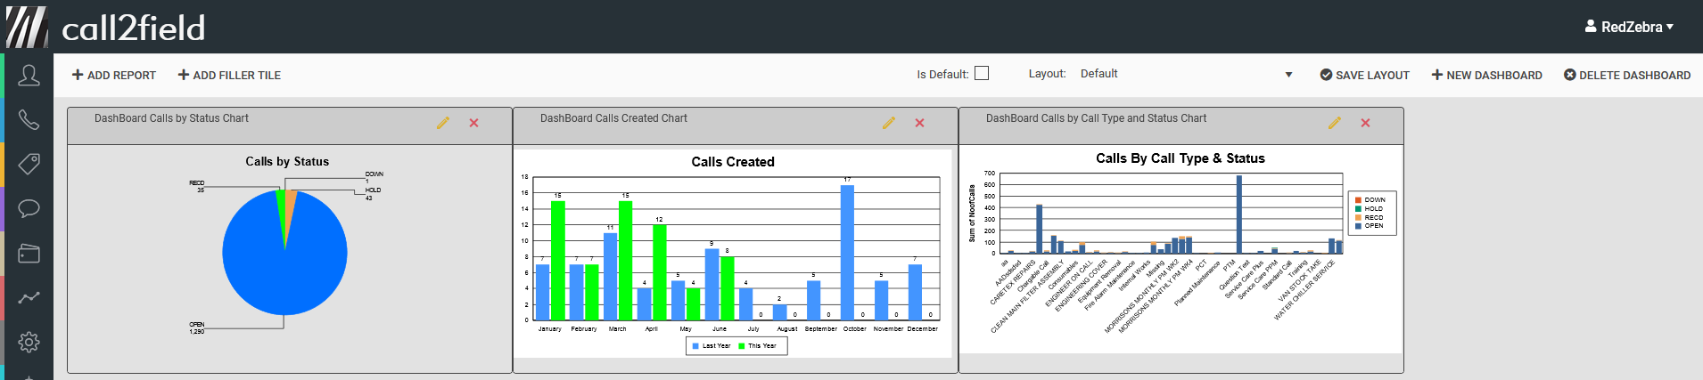Tick the Is Default checkbox
This screenshot has width=1703, height=380.
click(x=982, y=74)
